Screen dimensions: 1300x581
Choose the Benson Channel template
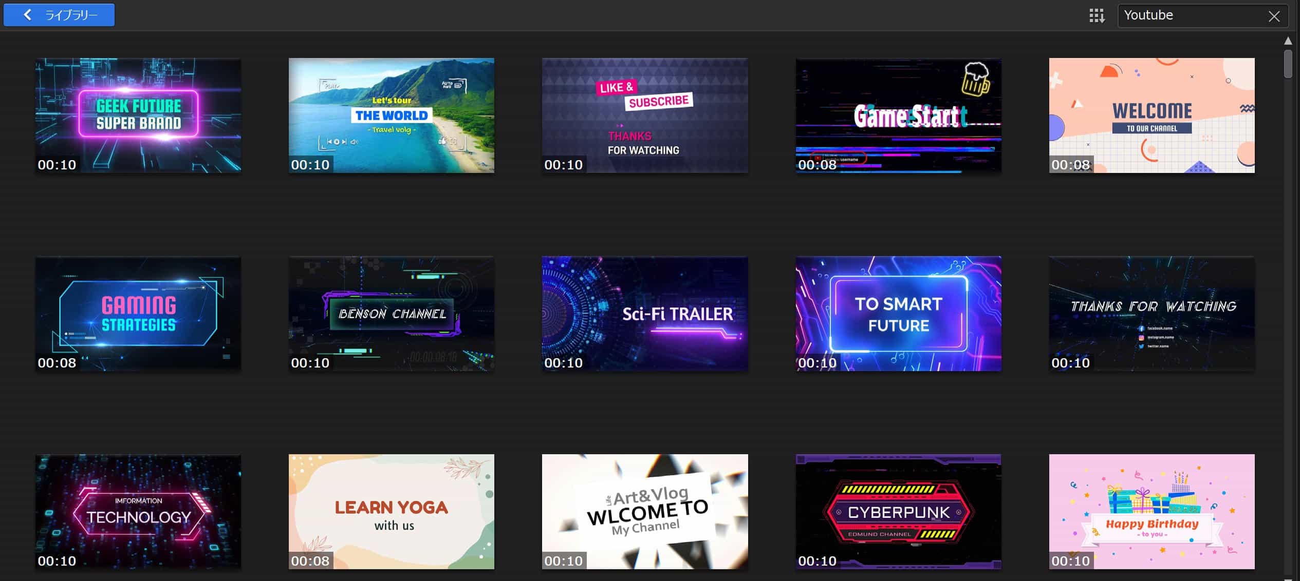point(391,313)
